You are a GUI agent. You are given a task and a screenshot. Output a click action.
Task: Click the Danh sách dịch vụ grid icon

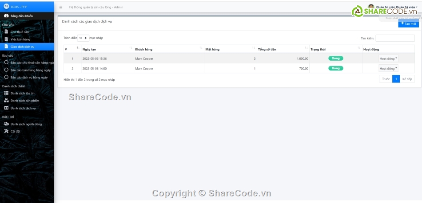coord(6,108)
